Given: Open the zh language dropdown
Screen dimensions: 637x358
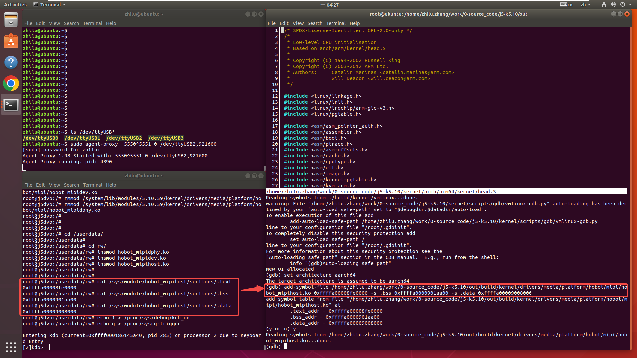Looking at the screenshot, I should [x=586, y=5].
